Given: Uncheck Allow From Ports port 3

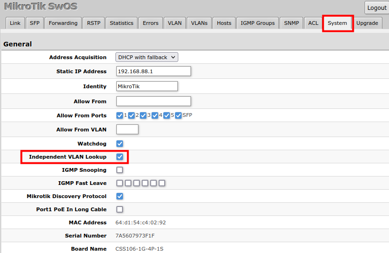Looking at the screenshot, I should point(143,115).
